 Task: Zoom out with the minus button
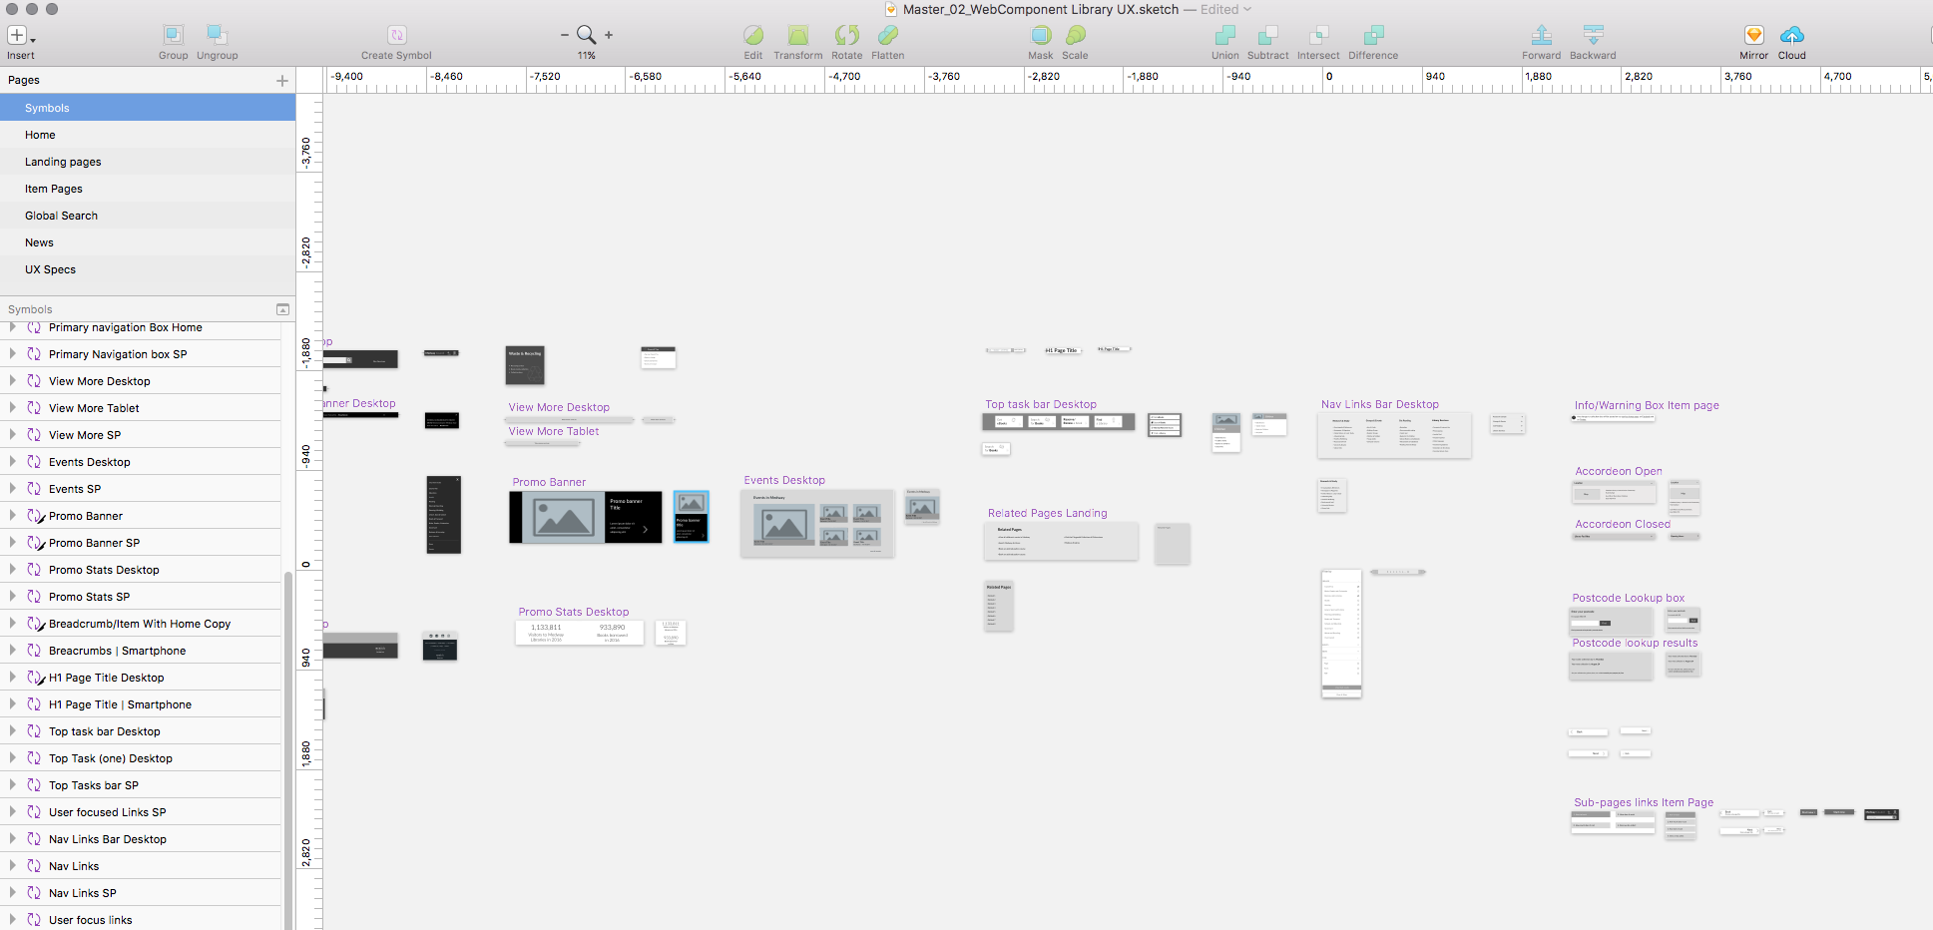(564, 35)
